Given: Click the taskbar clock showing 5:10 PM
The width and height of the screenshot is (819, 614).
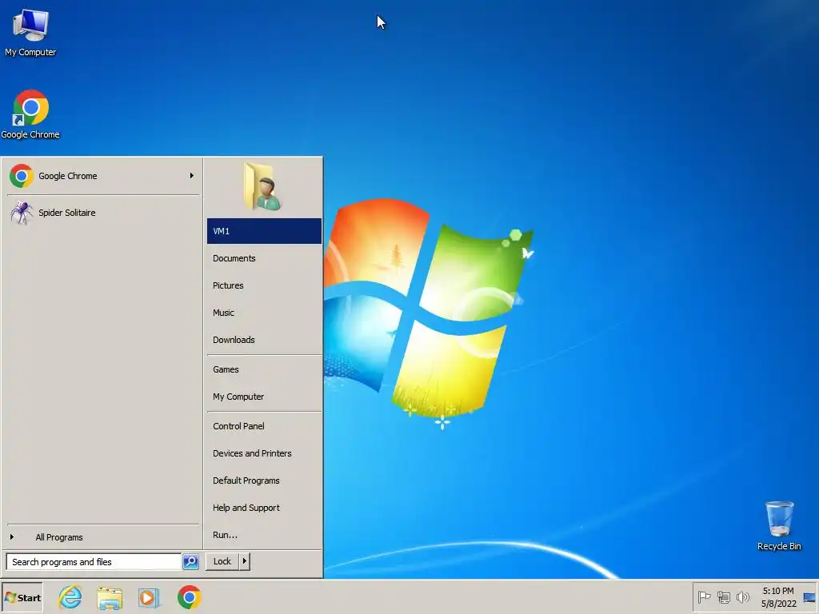Looking at the screenshot, I should coord(778,596).
